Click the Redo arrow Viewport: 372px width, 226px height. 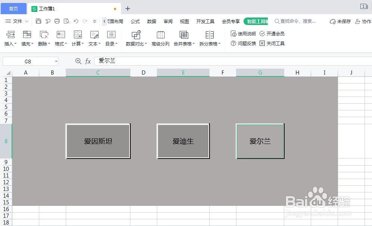[85, 21]
